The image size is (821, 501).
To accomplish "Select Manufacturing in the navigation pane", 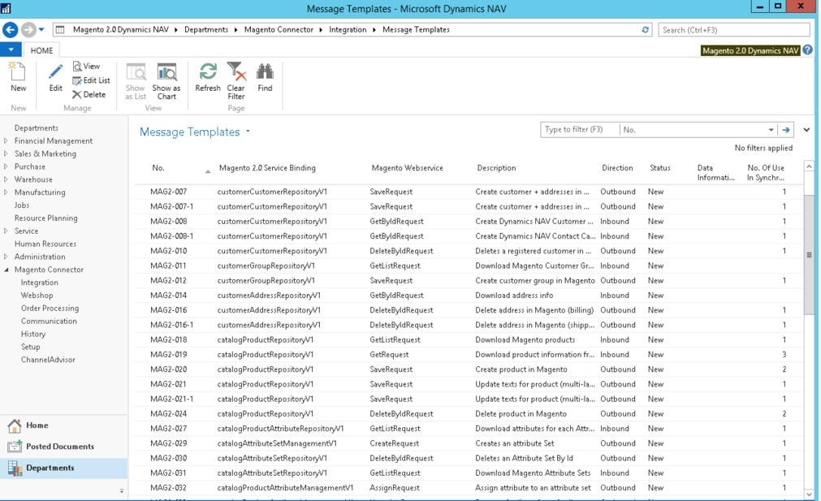I will [40, 192].
